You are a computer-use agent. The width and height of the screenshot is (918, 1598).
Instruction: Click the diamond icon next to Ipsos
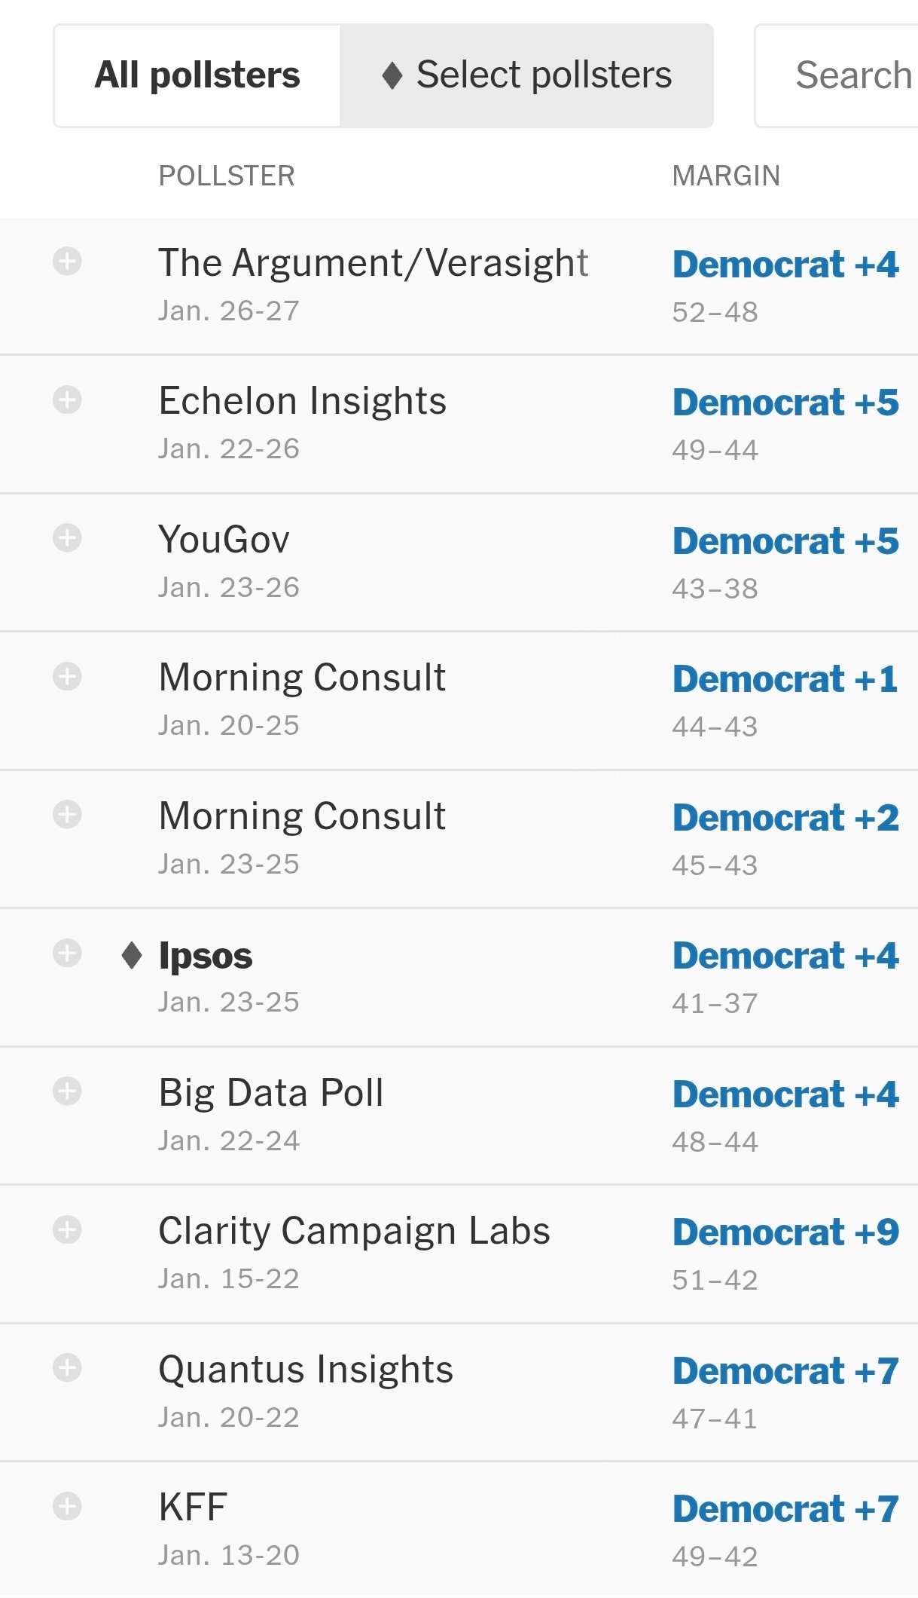[132, 955]
